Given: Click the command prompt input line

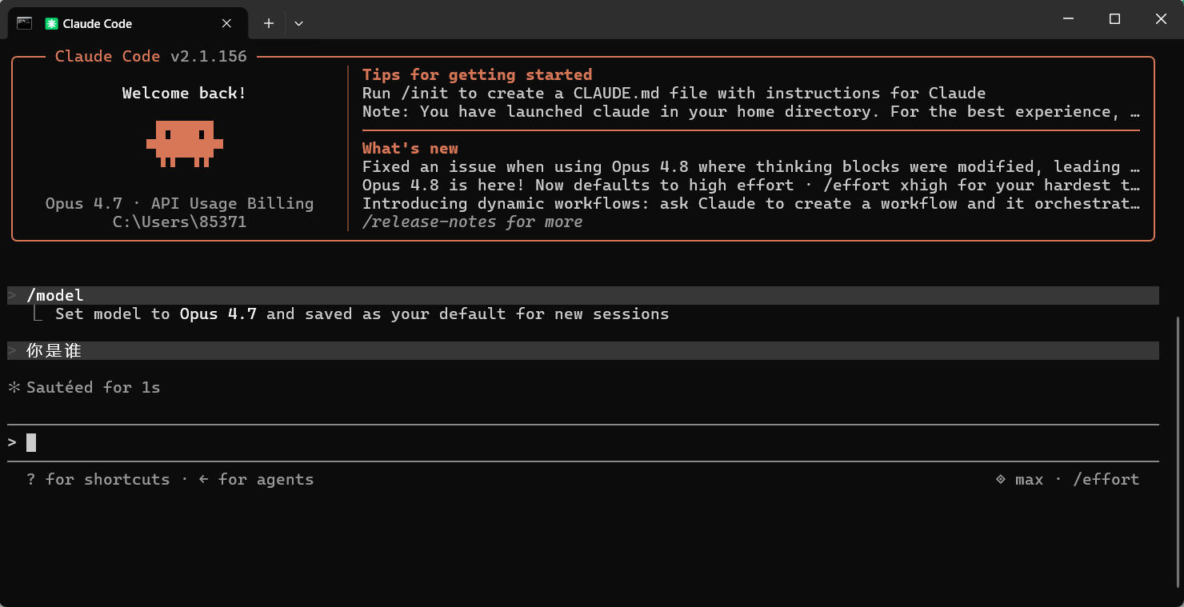Looking at the screenshot, I should click(582, 442).
